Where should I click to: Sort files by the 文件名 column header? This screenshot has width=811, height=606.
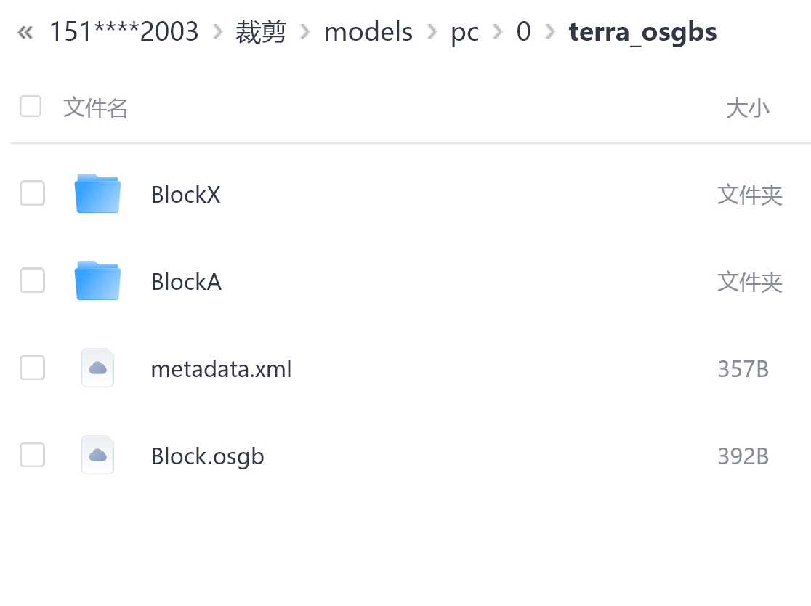(x=96, y=108)
